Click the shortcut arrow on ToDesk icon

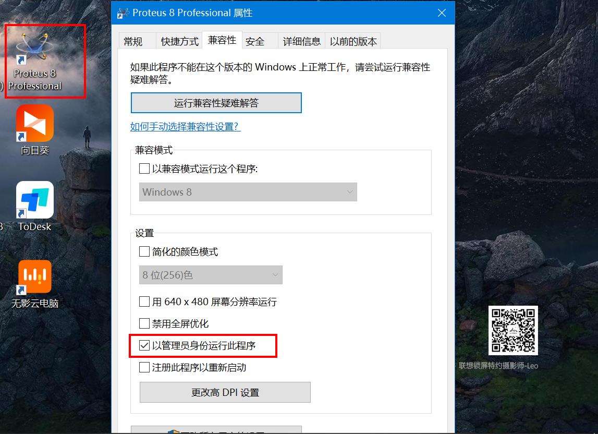point(21,213)
